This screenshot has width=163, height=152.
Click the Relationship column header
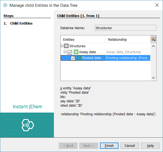tap(128, 39)
